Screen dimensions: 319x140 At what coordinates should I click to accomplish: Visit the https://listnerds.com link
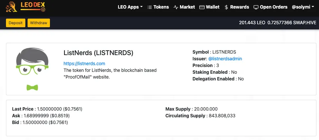pyautogui.click(x=84, y=64)
